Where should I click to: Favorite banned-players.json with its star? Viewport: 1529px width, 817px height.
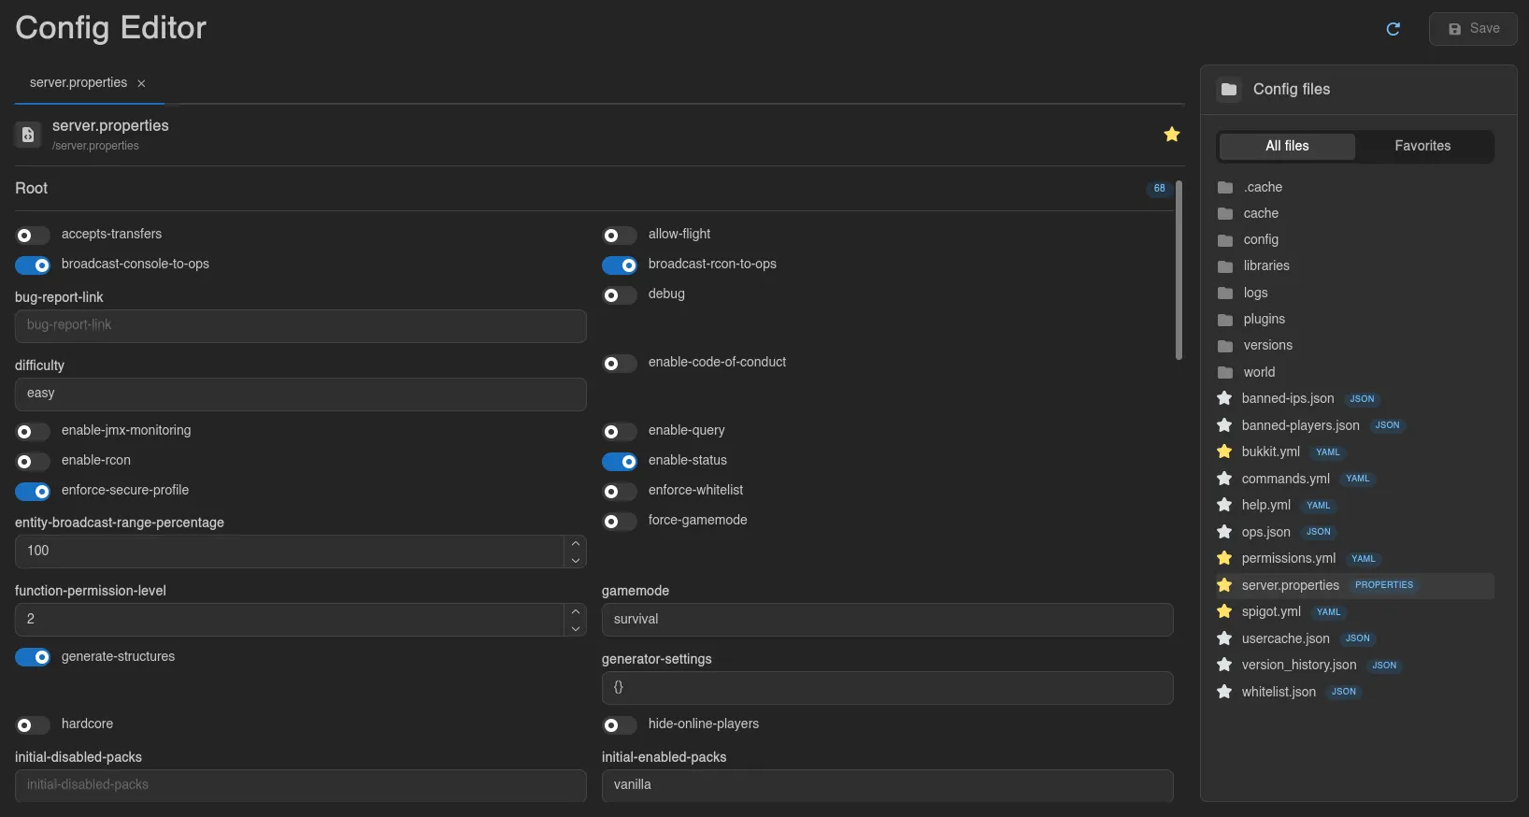[1224, 425]
